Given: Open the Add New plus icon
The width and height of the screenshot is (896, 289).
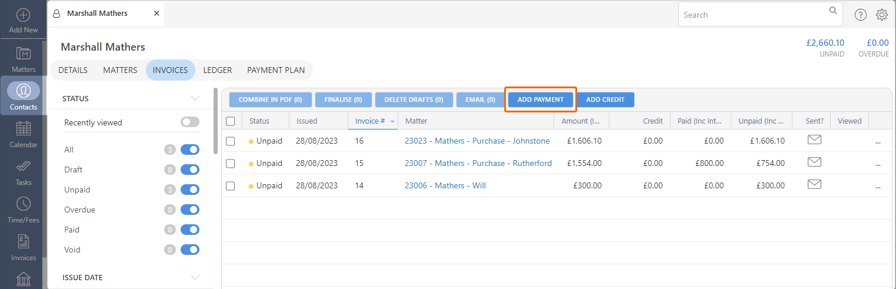Looking at the screenshot, I should click(24, 15).
